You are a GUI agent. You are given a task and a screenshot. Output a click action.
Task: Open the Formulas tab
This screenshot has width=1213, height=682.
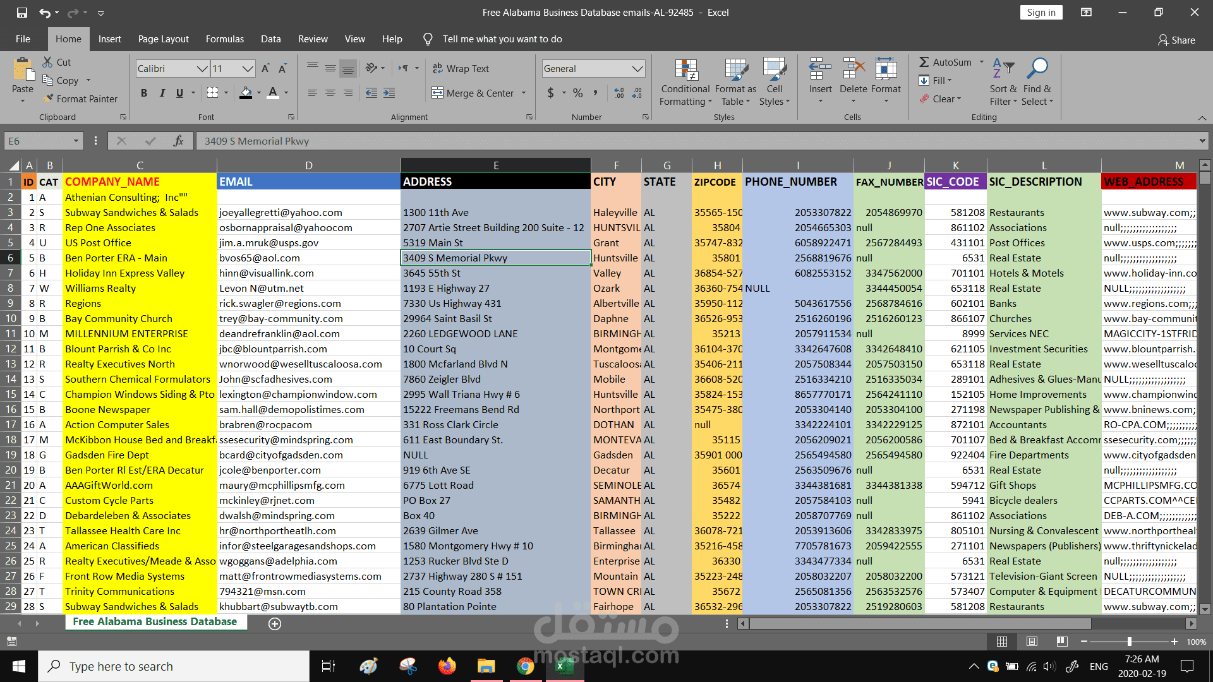[225, 39]
